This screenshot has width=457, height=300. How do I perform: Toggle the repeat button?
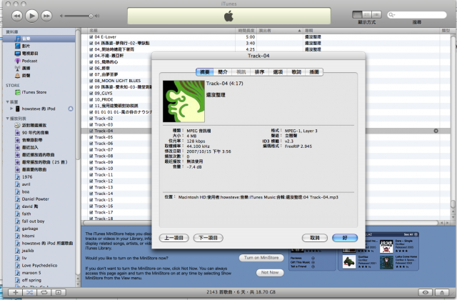tap(44, 292)
